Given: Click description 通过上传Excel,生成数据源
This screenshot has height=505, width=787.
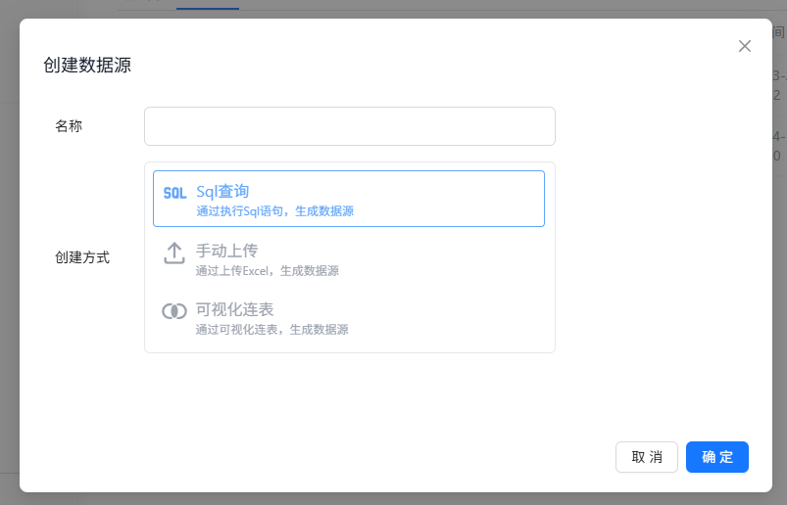Looking at the screenshot, I should [267, 271].
